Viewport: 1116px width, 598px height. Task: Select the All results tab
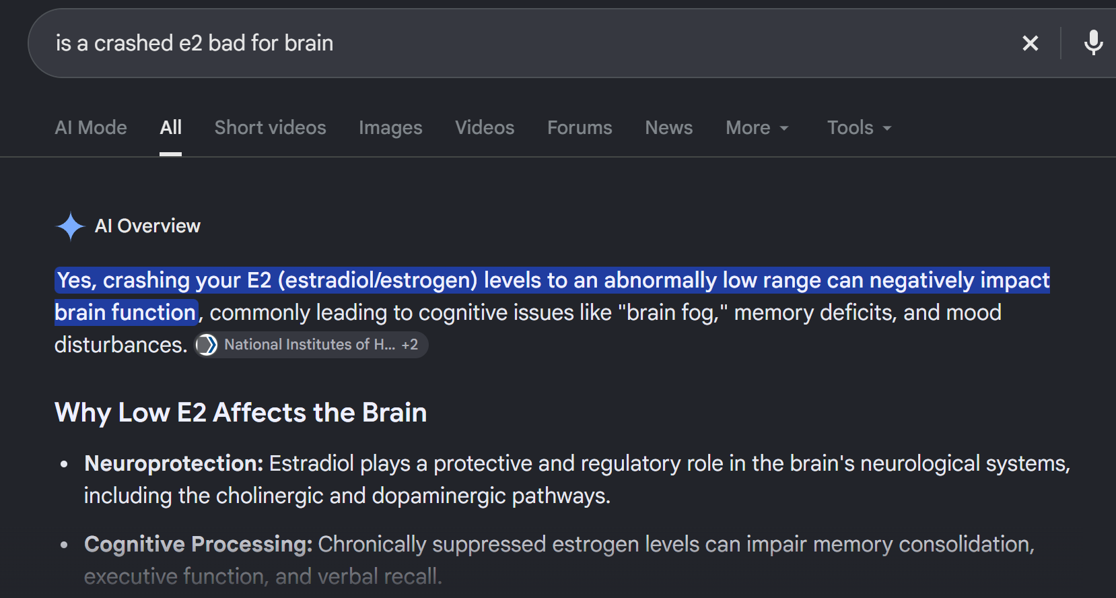171,128
